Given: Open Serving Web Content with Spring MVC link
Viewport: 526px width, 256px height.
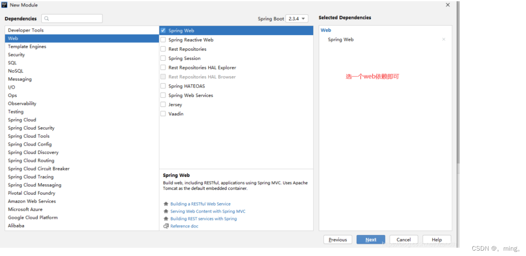Looking at the screenshot, I should (208, 211).
